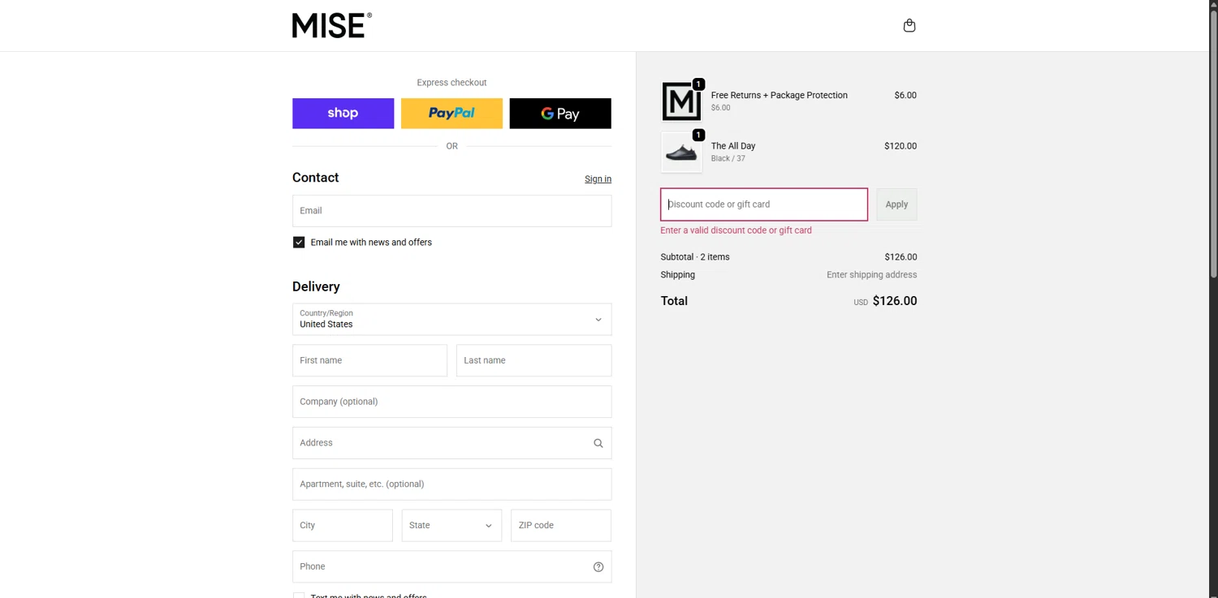The width and height of the screenshot is (1218, 598).
Task: Click the 'Enter shipping address' text
Action: 871,275
